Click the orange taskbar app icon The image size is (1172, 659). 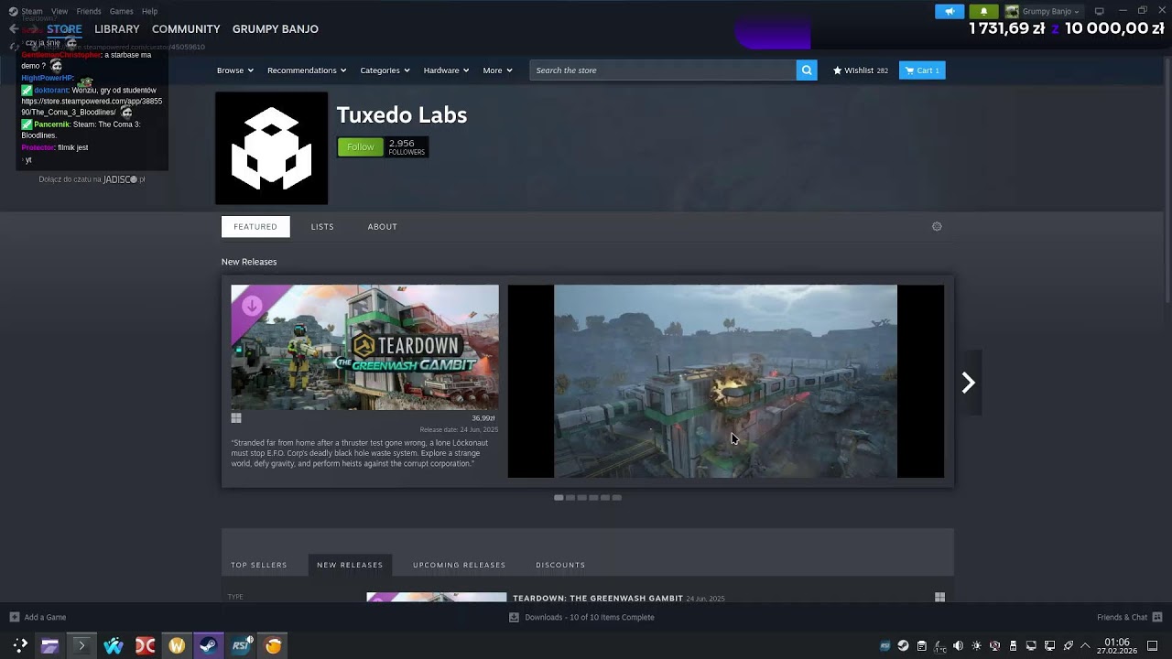click(x=273, y=645)
